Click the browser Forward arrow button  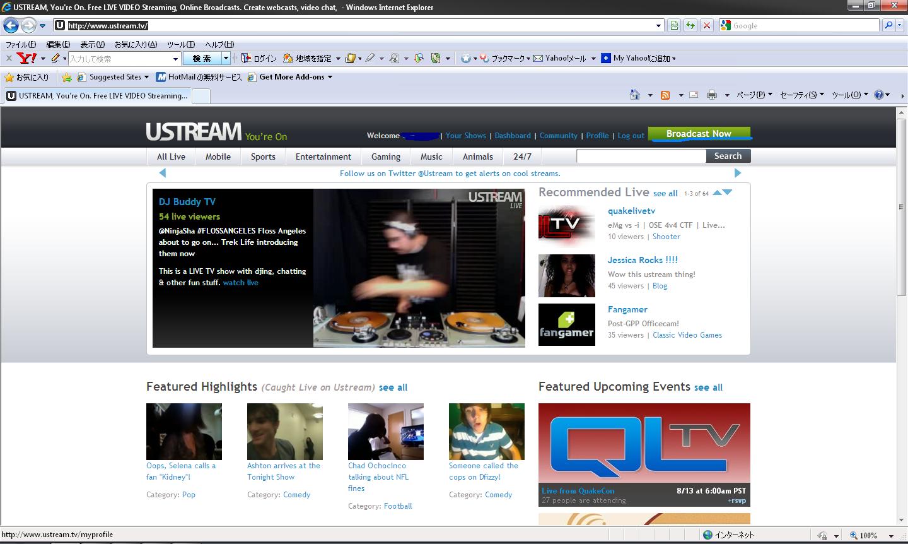click(x=28, y=26)
